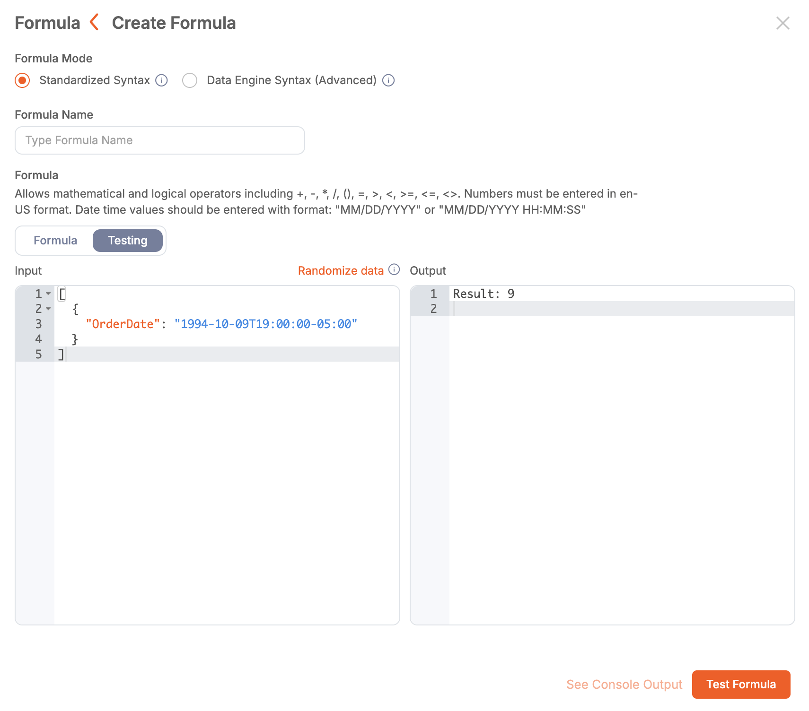Screen dimensions: 809x711
Task: Click the Randomize data link
Action: click(x=341, y=271)
